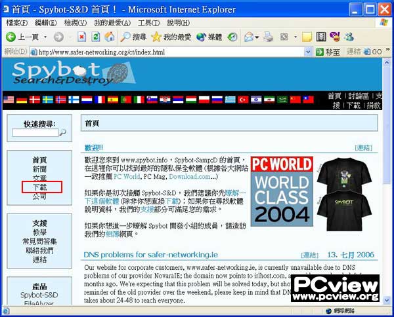The width and height of the screenshot is (394, 317).
Task: Select the United States flag
Action: (x=9, y=100)
